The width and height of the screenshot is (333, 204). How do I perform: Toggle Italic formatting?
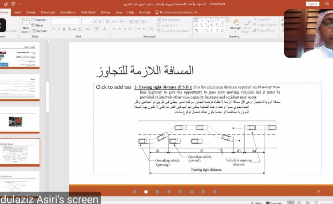[59, 29]
